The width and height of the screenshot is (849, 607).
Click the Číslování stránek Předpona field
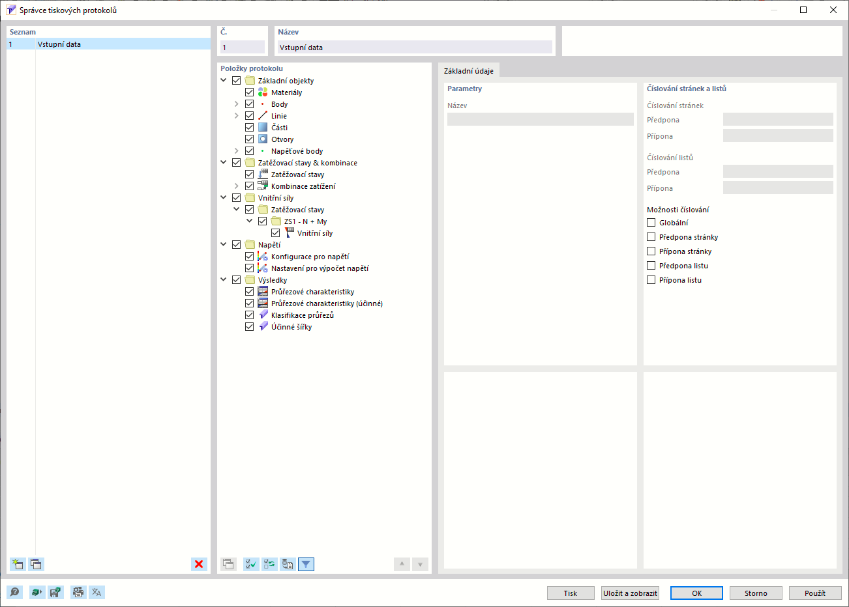click(778, 119)
